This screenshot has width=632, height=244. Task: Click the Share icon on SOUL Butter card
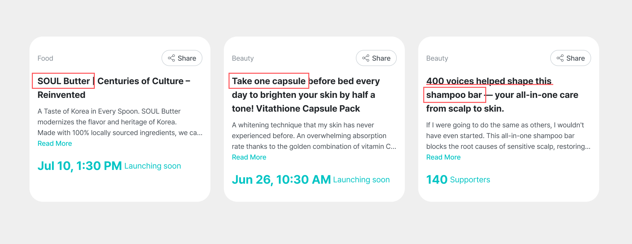(x=172, y=58)
